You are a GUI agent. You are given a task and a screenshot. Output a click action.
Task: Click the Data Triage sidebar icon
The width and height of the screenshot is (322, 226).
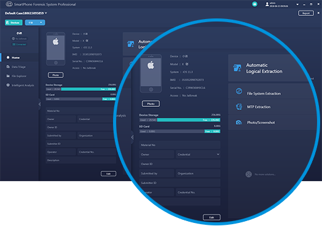click(x=8, y=67)
